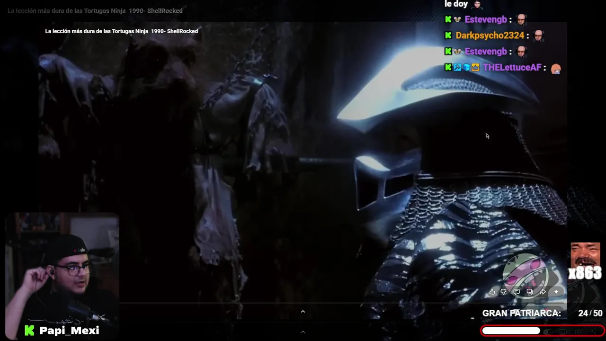Image resolution: width=606 pixels, height=341 pixels.
Task: Click the white video title inside the player
Action: tap(122, 31)
